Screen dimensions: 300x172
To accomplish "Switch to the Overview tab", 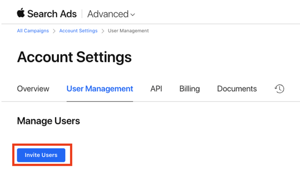I will tap(33, 89).
